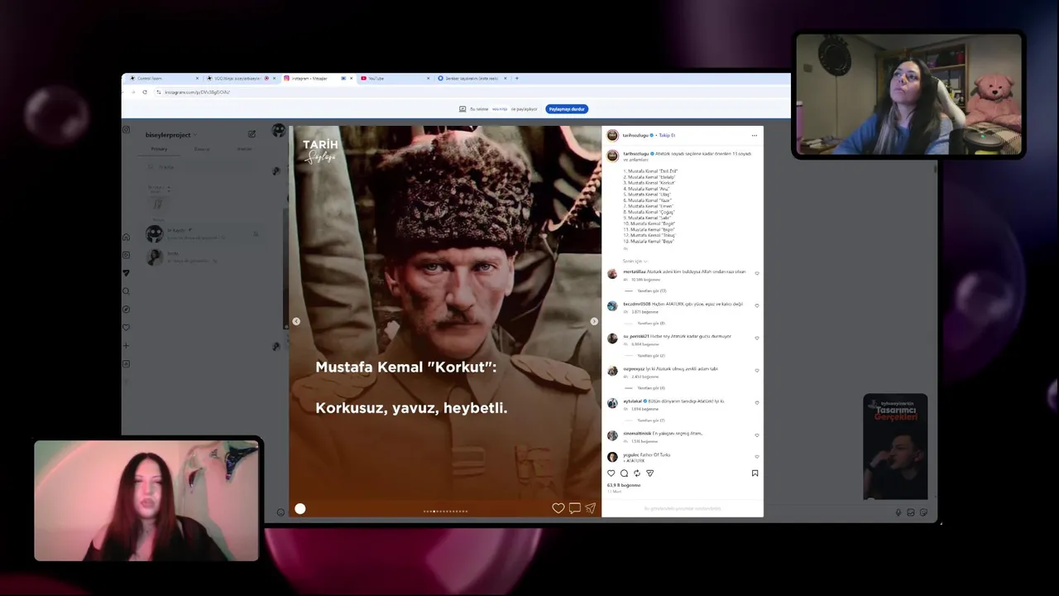The width and height of the screenshot is (1059, 596).
Task: Open the second chat in message list
Action: point(203,257)
